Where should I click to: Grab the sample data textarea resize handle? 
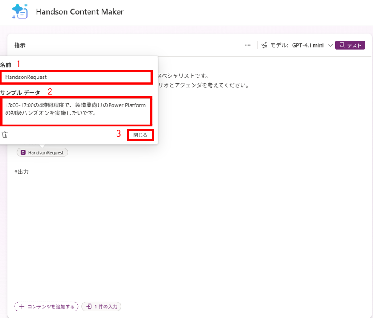point(150,123)
